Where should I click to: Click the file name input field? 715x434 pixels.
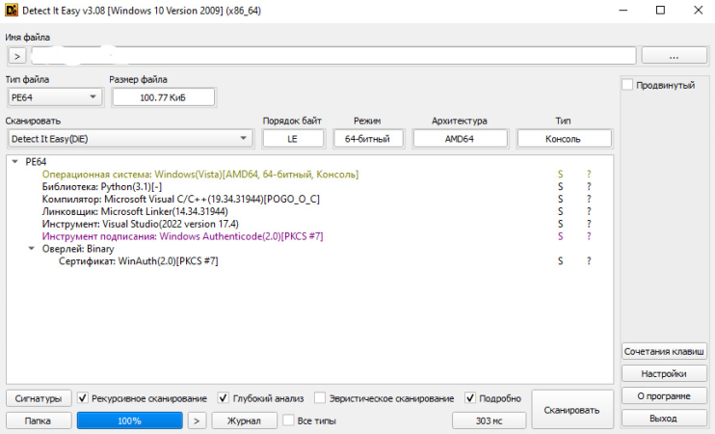pos(332,55)
